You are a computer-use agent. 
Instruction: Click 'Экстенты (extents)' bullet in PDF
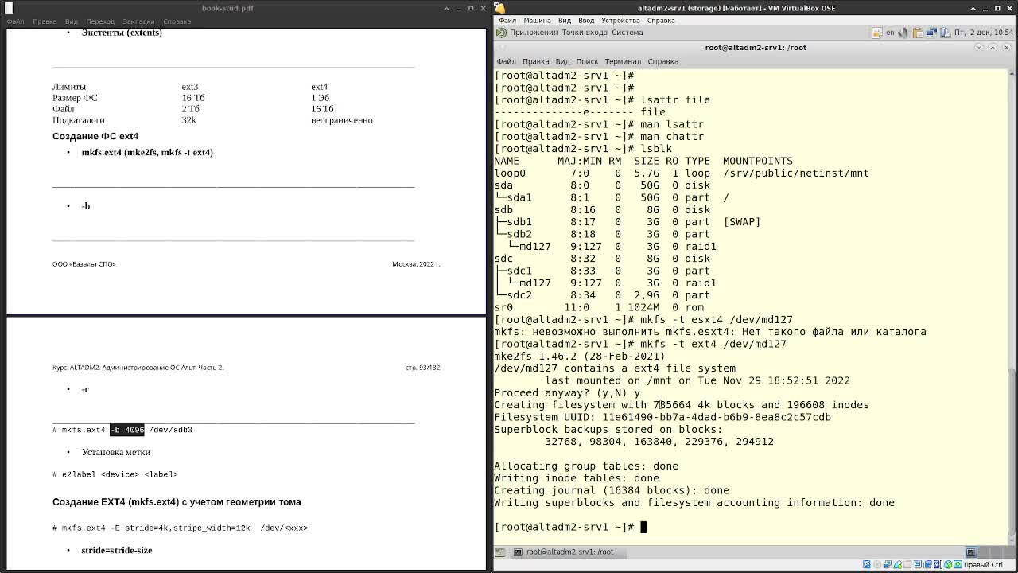(x=122, y=33)
